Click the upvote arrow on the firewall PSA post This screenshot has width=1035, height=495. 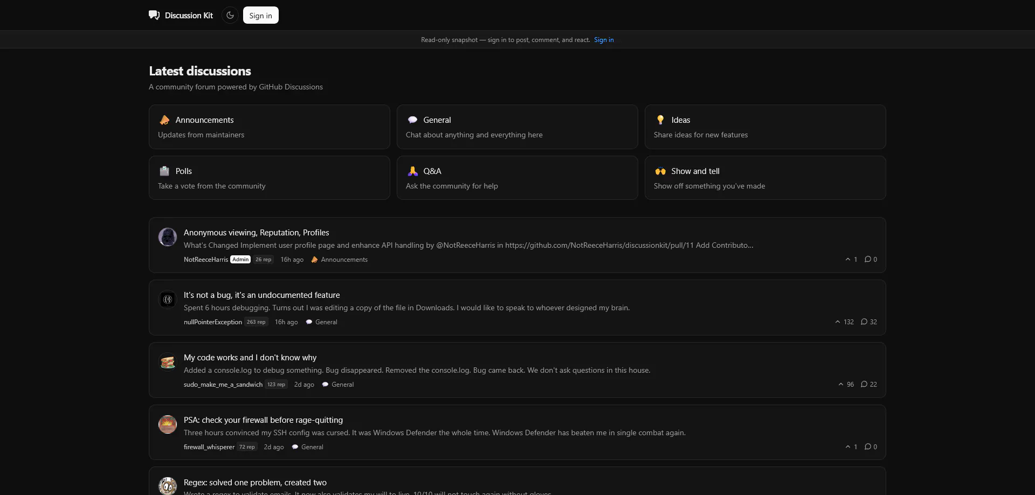[848, 447]
